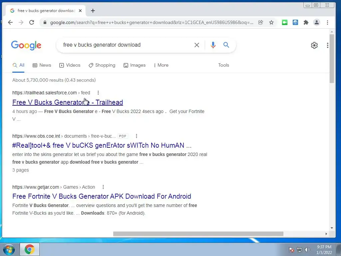
Task: Bookmark this page with the star
Action: (x=271, y=22)
